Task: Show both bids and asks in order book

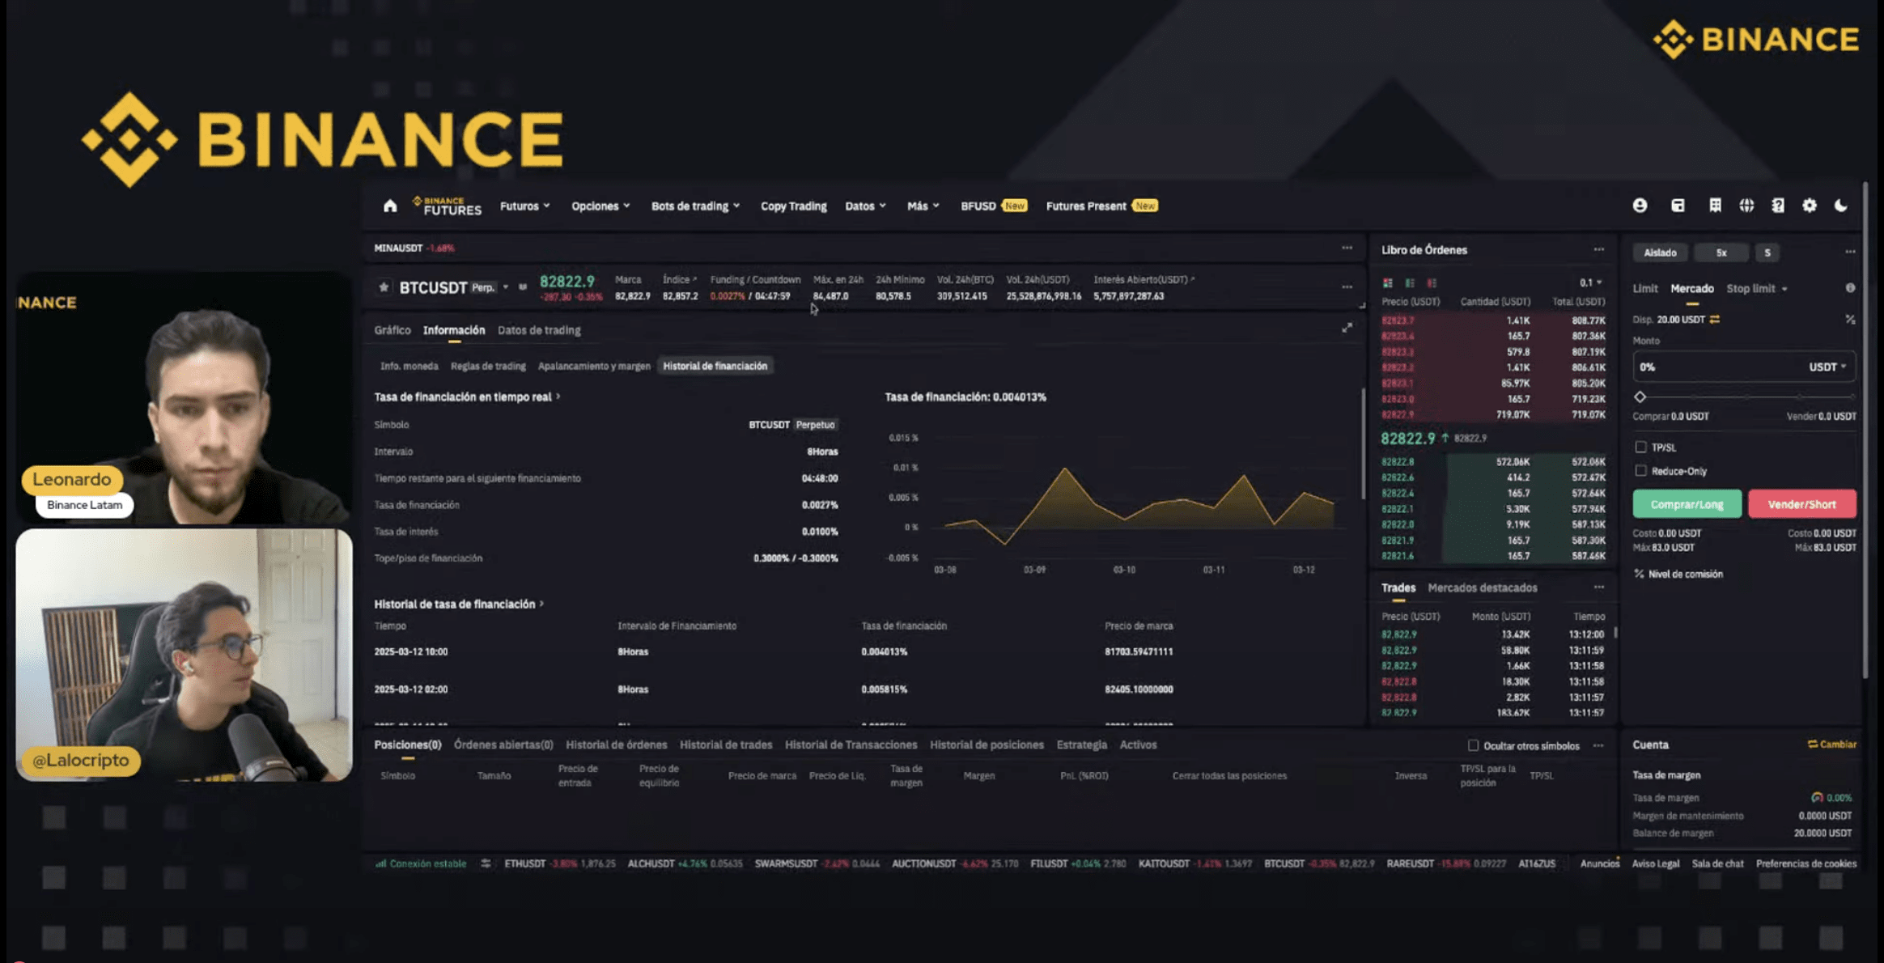Action: coord(1388,283)
